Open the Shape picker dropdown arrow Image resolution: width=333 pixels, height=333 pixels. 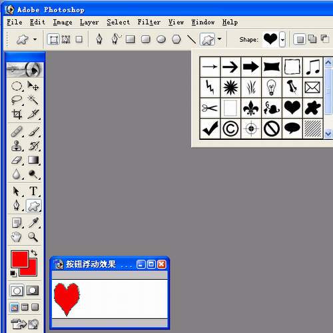coord(282,39)
